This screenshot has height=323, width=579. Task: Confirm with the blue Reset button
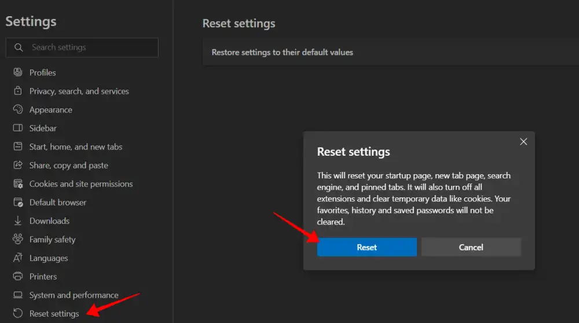coord(367,247)
